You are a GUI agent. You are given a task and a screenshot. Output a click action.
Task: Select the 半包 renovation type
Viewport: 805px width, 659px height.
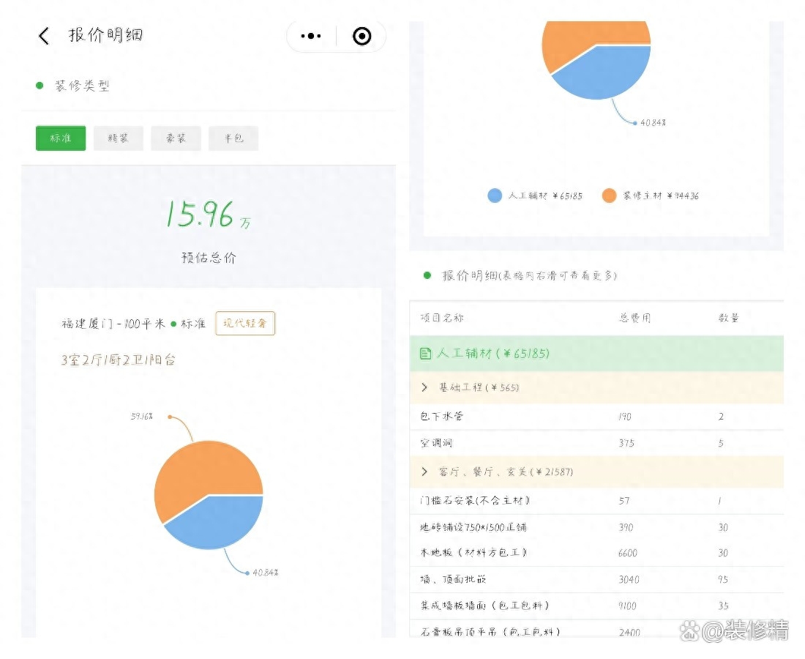coord(233,138)
